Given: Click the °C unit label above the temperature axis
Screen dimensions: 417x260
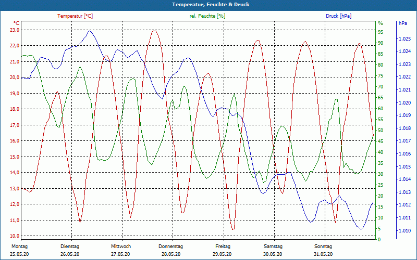Looking at the screenshot, I should tap(17, 23).
